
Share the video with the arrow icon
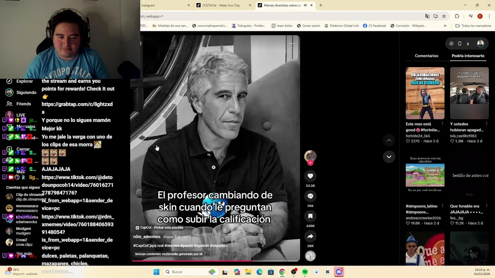coord(310,236)
